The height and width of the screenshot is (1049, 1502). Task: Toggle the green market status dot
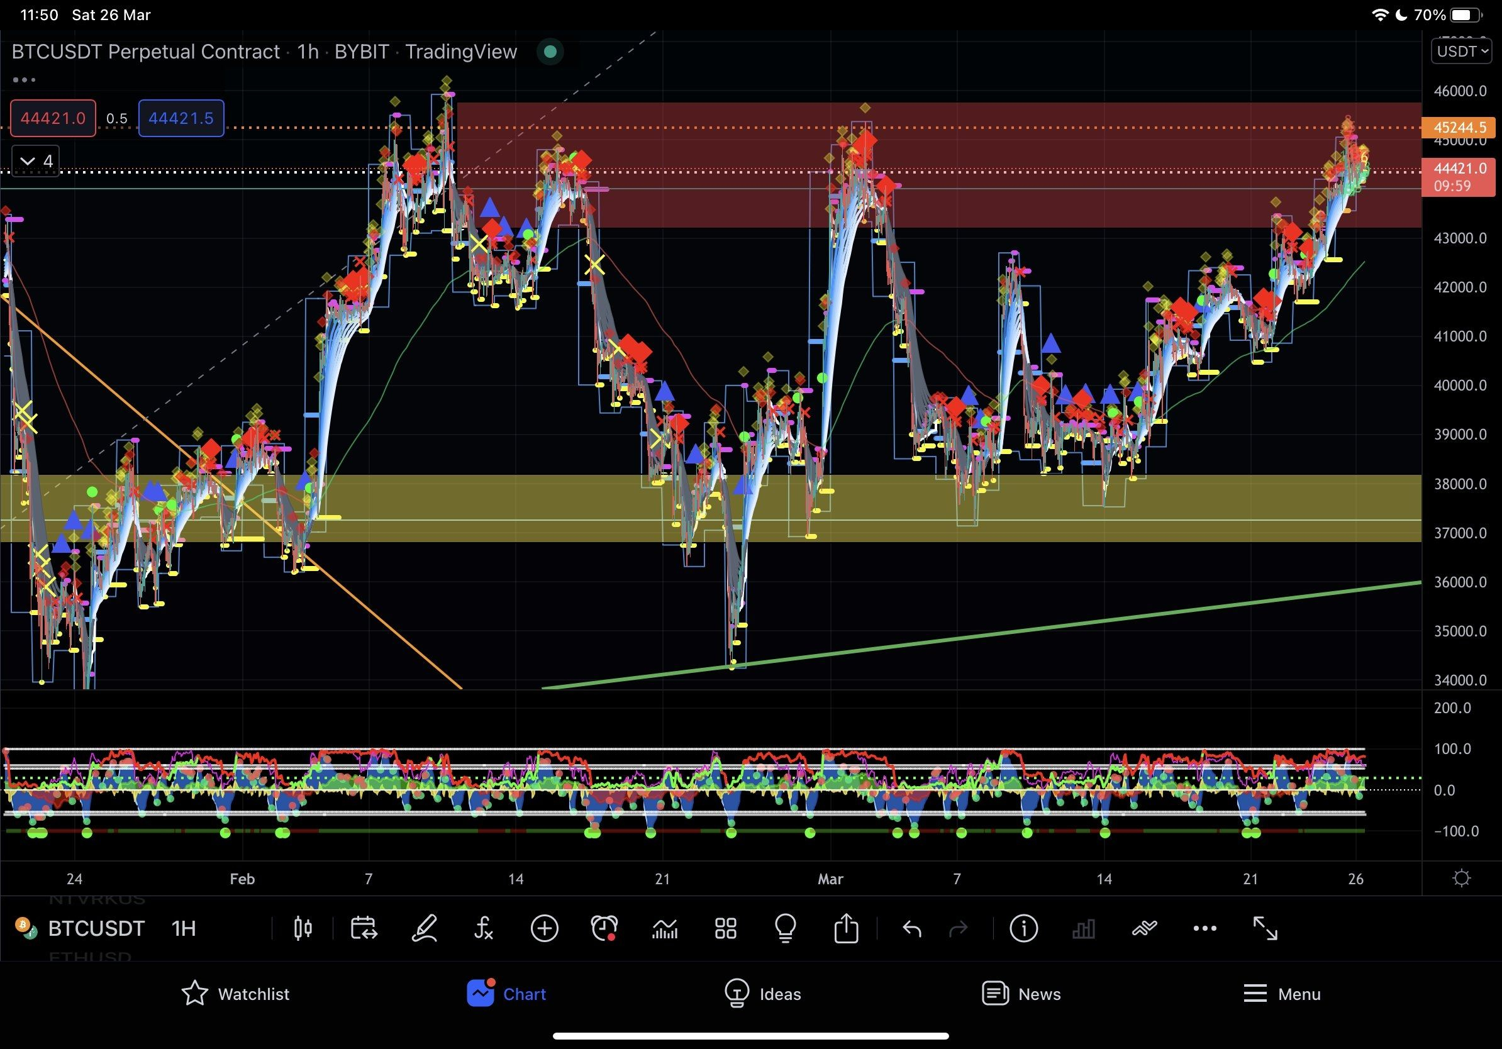coord(550,52)
